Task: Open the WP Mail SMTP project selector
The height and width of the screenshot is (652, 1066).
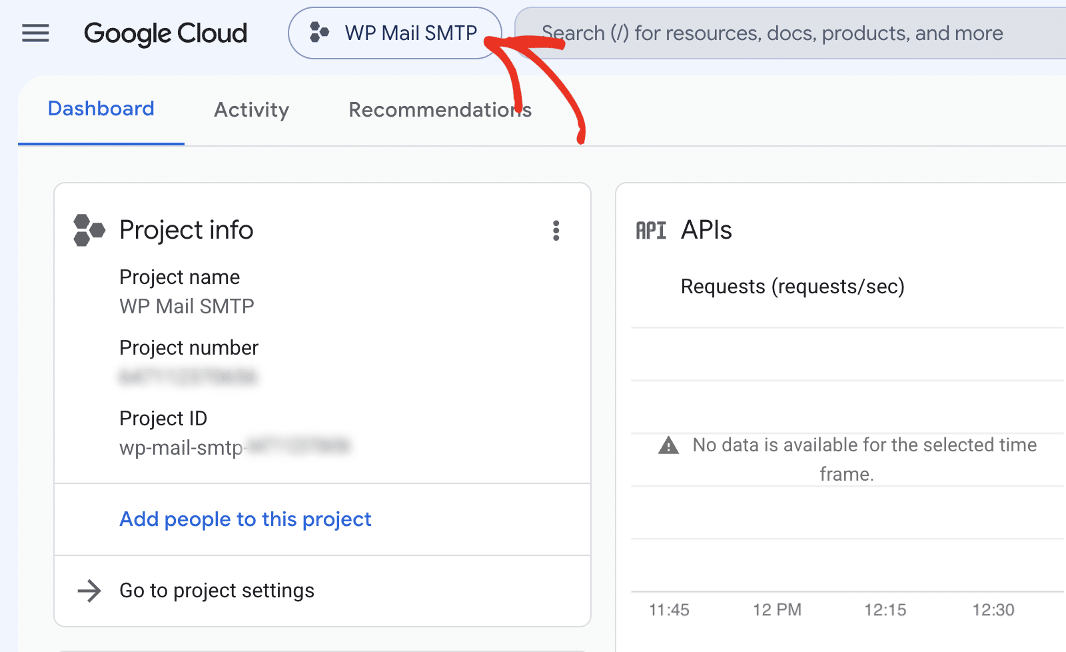Action: pos(394,33)
